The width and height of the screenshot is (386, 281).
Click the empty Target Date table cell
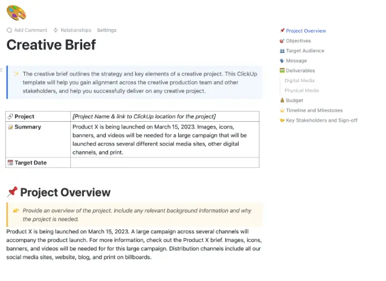point(165,162)
